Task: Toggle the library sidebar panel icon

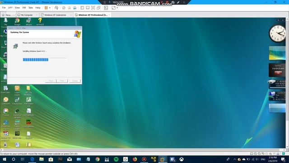Action: [82, 8]
